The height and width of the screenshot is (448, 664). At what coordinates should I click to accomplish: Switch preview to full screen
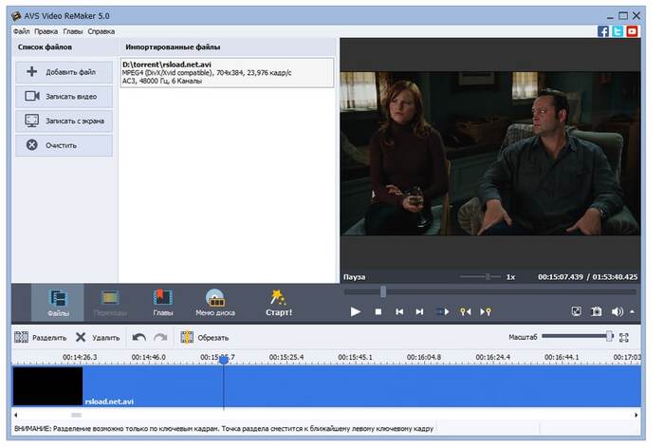[576, 311]
